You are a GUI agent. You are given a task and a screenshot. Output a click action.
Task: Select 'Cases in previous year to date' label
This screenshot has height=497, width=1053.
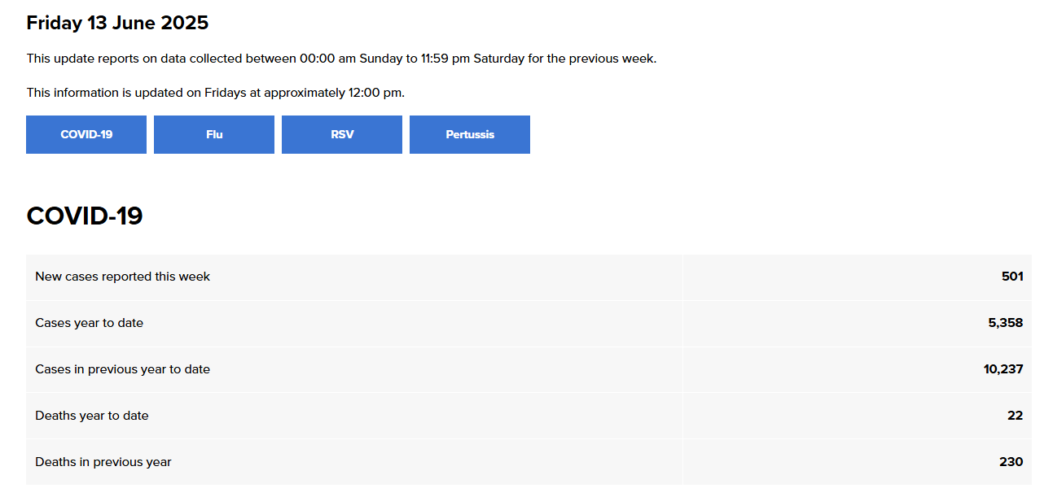pyautogui.click(x=122, y=369)
